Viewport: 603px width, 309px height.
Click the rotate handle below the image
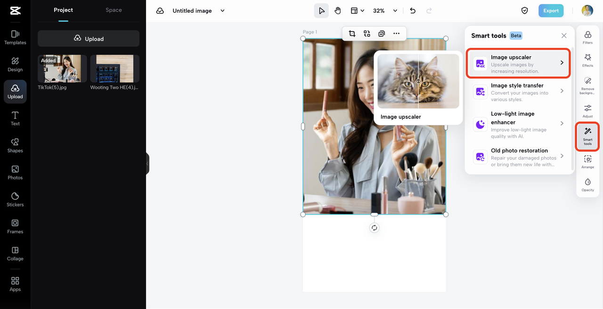coord(374,228)
